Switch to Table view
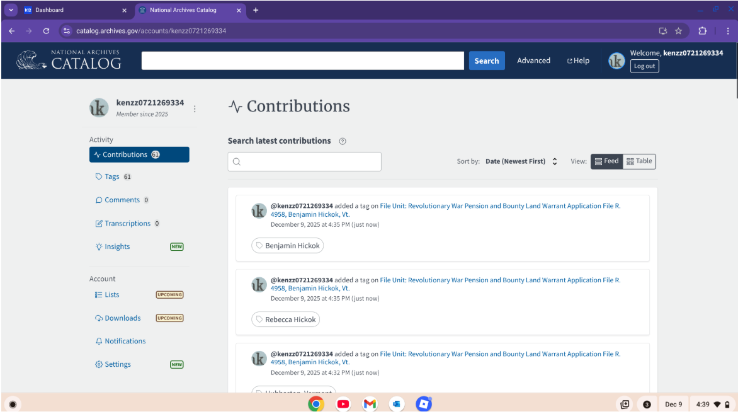Screen dimensions: 738x414 click(x=639, y=161)
